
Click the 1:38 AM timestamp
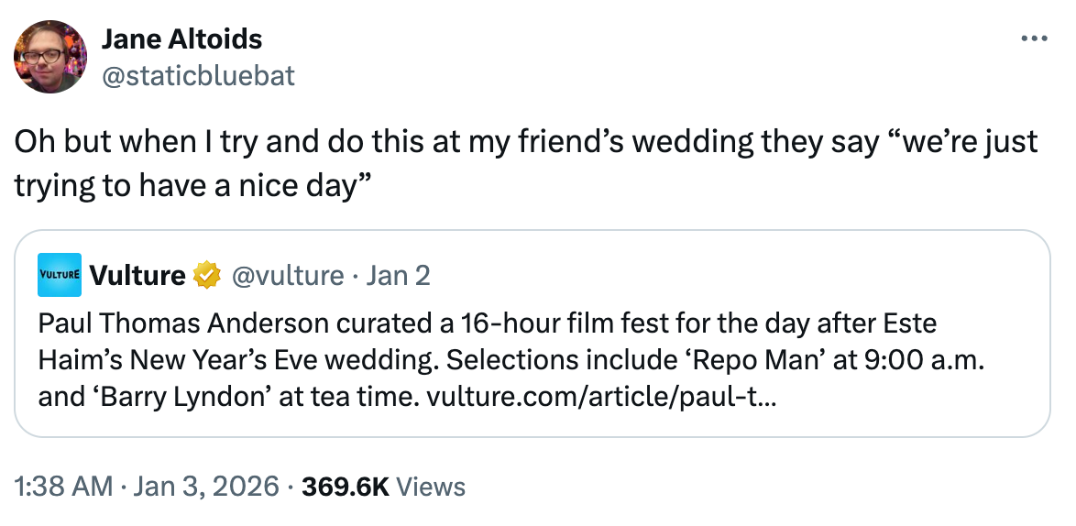[x=64, y=487]
